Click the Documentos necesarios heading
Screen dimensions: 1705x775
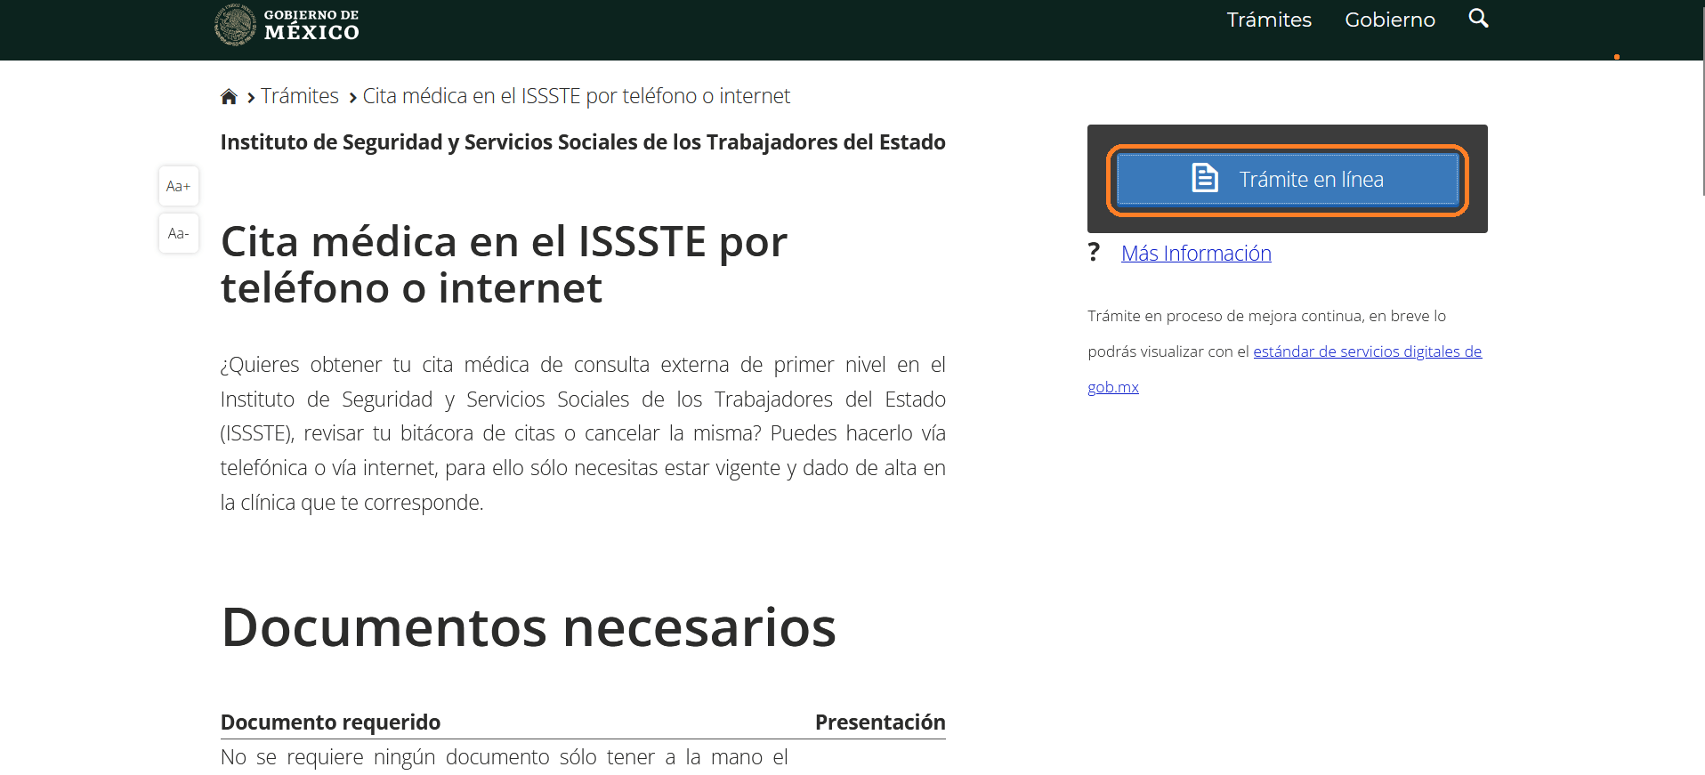(529, 627)
